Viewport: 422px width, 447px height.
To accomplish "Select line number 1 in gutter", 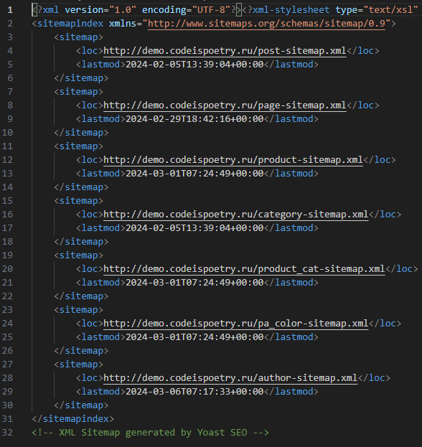I will (x=10, y=10).
